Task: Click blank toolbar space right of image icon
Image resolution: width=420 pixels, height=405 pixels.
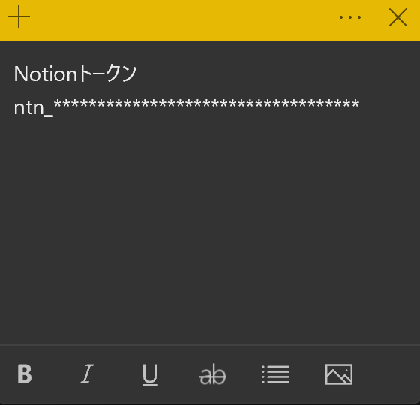Action: coord(385,374)
